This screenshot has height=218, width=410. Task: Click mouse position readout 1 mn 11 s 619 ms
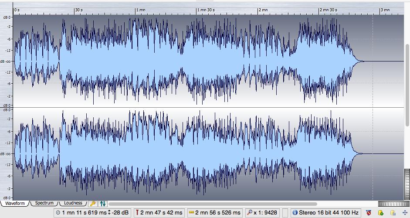click(84, 212)
